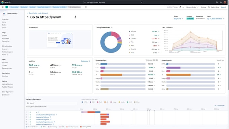229x129 pixels.
Task: Open the hamburger navigation menu
Action: coord(2,7)
